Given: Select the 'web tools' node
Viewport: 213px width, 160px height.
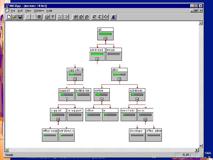Looking at the screenshot, I should pos(129,115).
